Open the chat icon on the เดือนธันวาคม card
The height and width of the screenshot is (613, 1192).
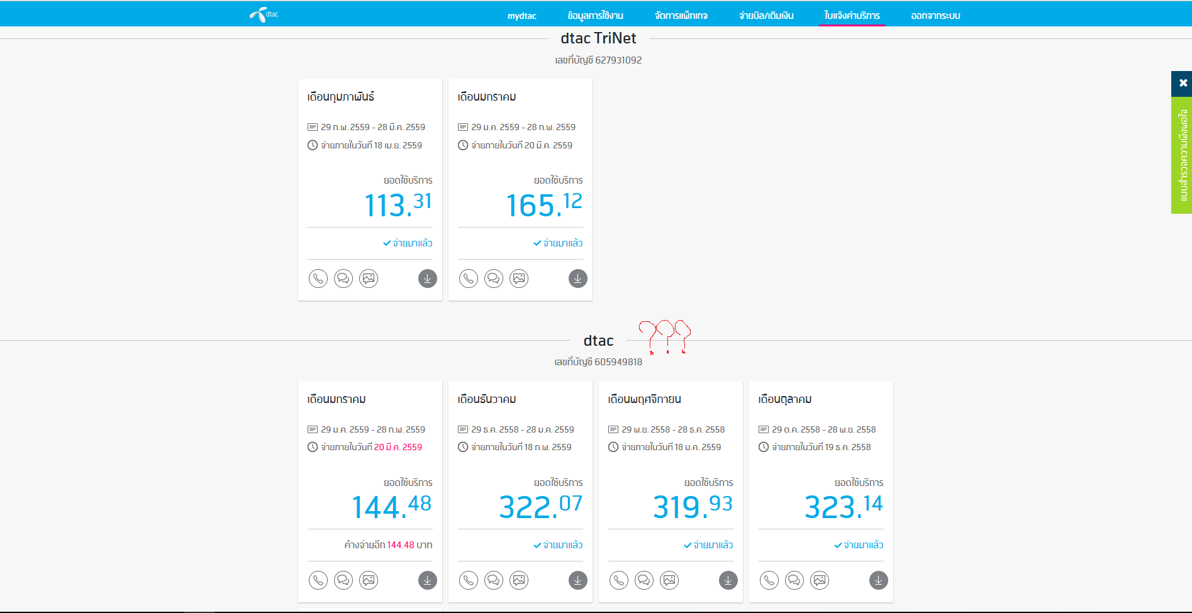[494, 580]
